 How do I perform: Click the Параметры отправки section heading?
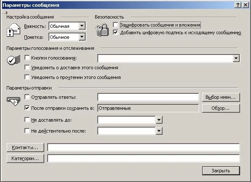pos(29,88)
